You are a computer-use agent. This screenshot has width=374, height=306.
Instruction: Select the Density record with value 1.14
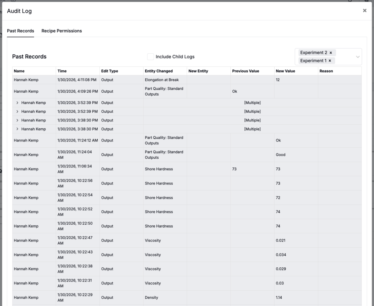(151, 298)
